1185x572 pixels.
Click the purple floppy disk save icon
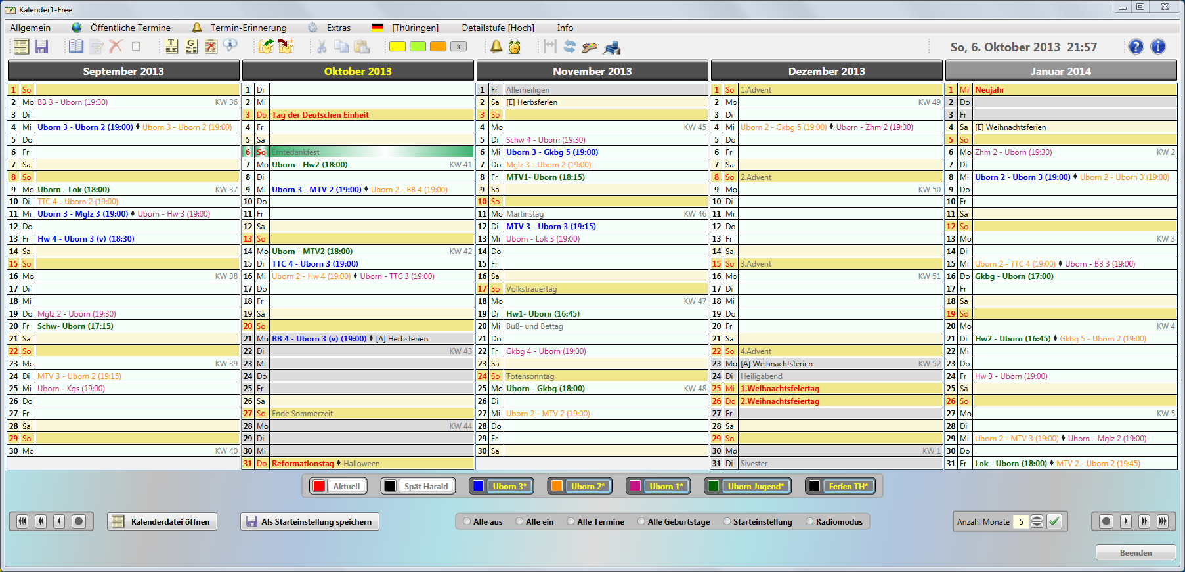(41, 47)
